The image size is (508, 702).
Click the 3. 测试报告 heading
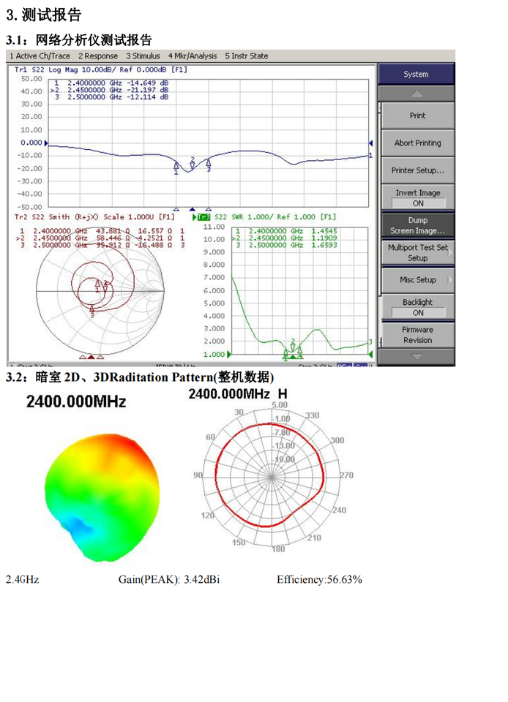(x=43, y=15)
